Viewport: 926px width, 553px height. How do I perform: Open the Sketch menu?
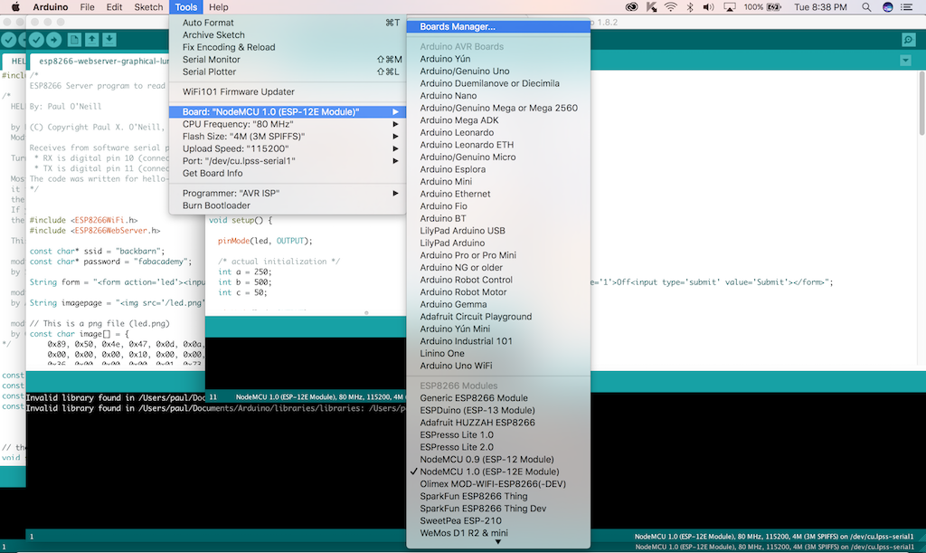pyautogui.click(x=149, y=7)
